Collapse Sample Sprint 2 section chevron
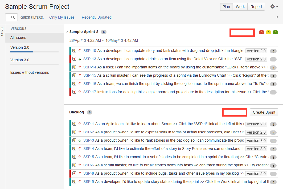The width and height of the screenshot is (283, 189). pos(67,32)
